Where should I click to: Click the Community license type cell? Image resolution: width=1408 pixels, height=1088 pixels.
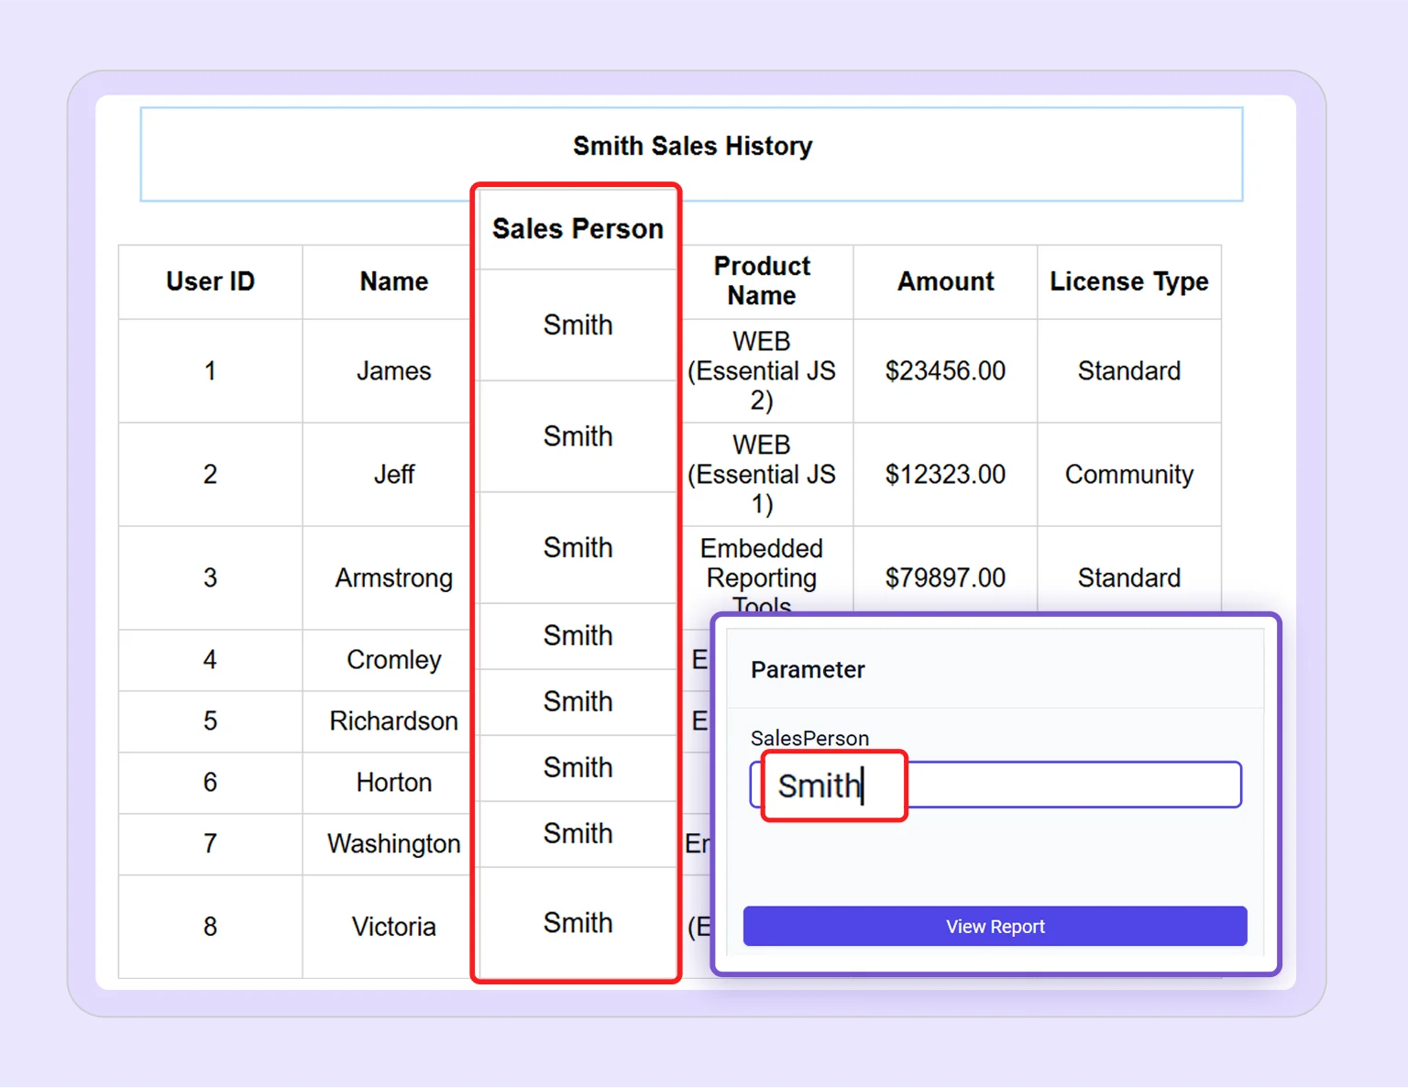click(1128, 474)
